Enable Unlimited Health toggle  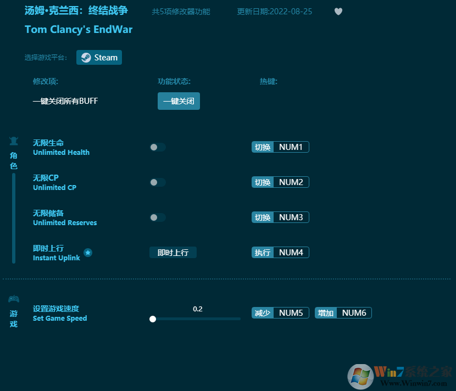[x=157, y=147]
